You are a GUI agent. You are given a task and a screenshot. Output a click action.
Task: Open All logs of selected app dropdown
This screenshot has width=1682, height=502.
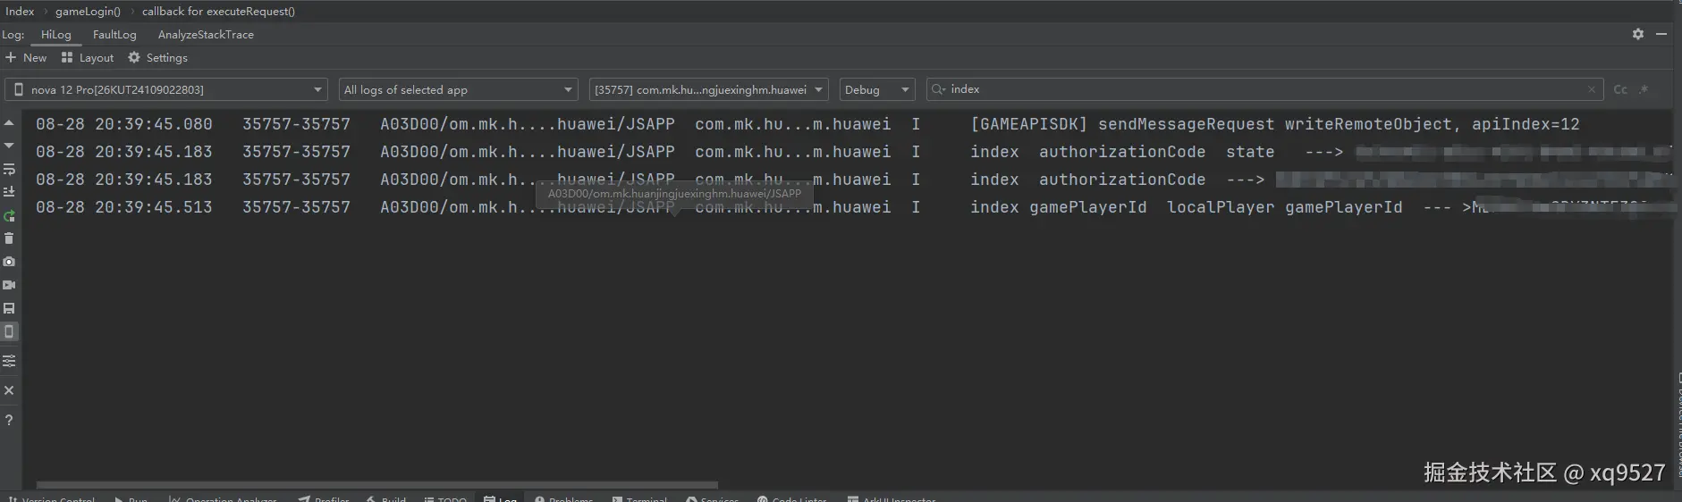point(458,89)
